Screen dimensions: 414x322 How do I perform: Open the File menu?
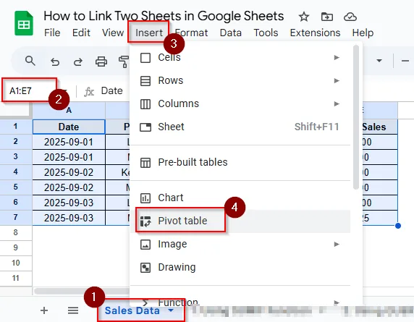pyautogui.click(x=52, y=33)
